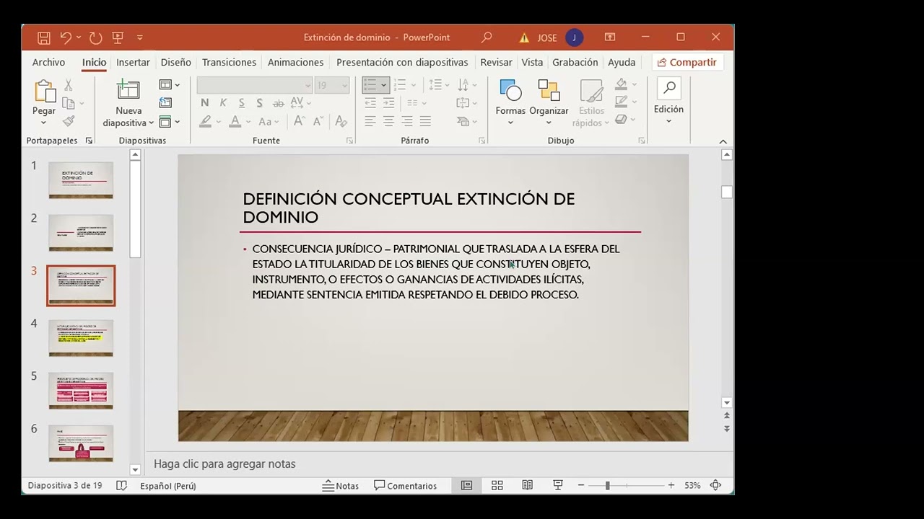
Task: Justify the paragraph text
Action: [x=425, y=122]
